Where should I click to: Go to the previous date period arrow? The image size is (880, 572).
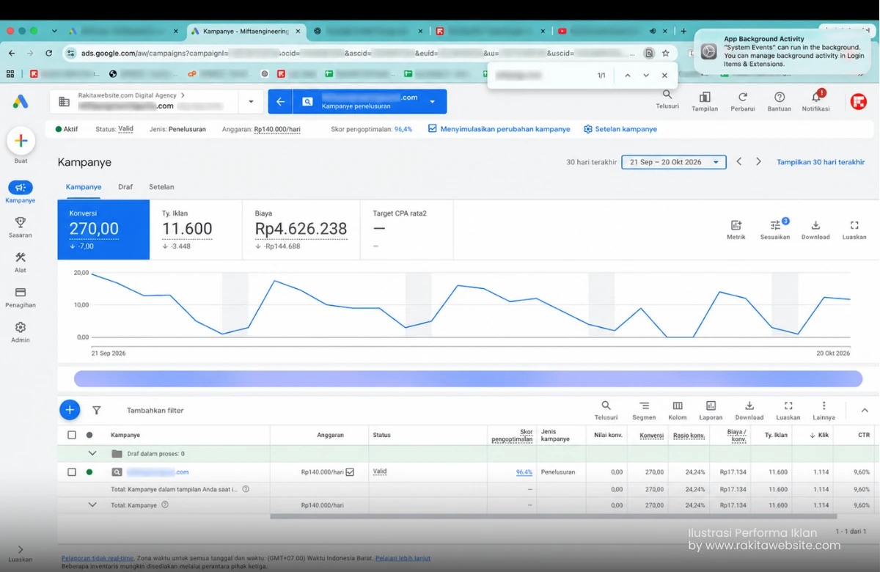pyautogui.click(x=739, y=161)
